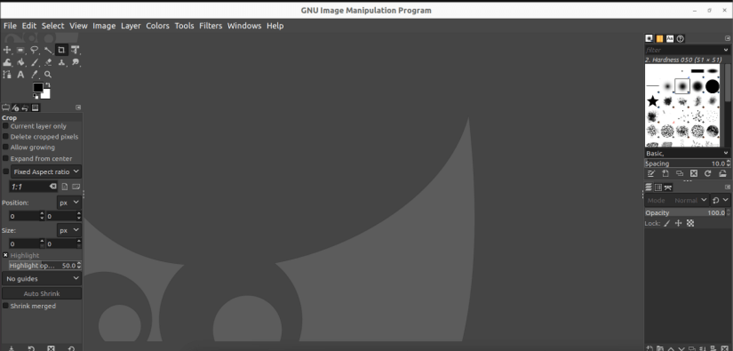Open the brush as an image
This screenshot has width=733, height=351.
pos(723,174)
